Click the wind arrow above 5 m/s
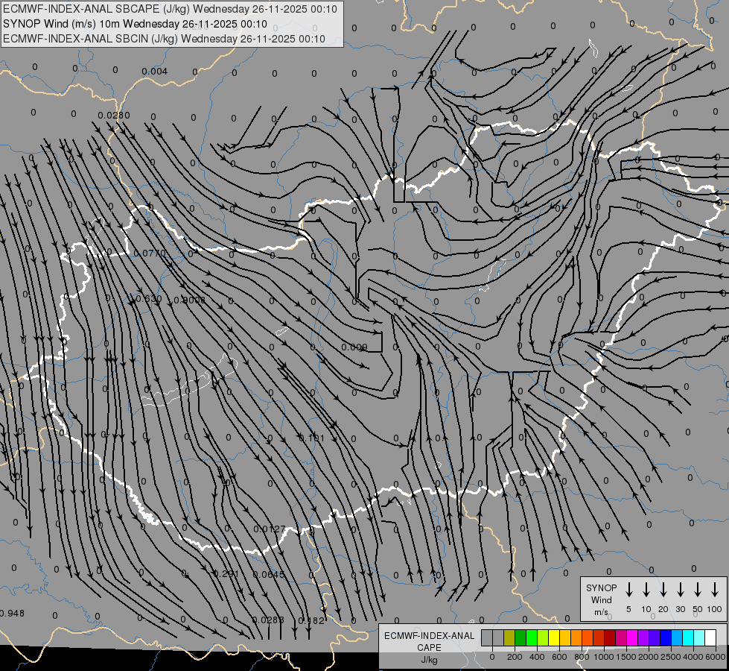Viewport: 729px width, 671px height. coord(628,590)
